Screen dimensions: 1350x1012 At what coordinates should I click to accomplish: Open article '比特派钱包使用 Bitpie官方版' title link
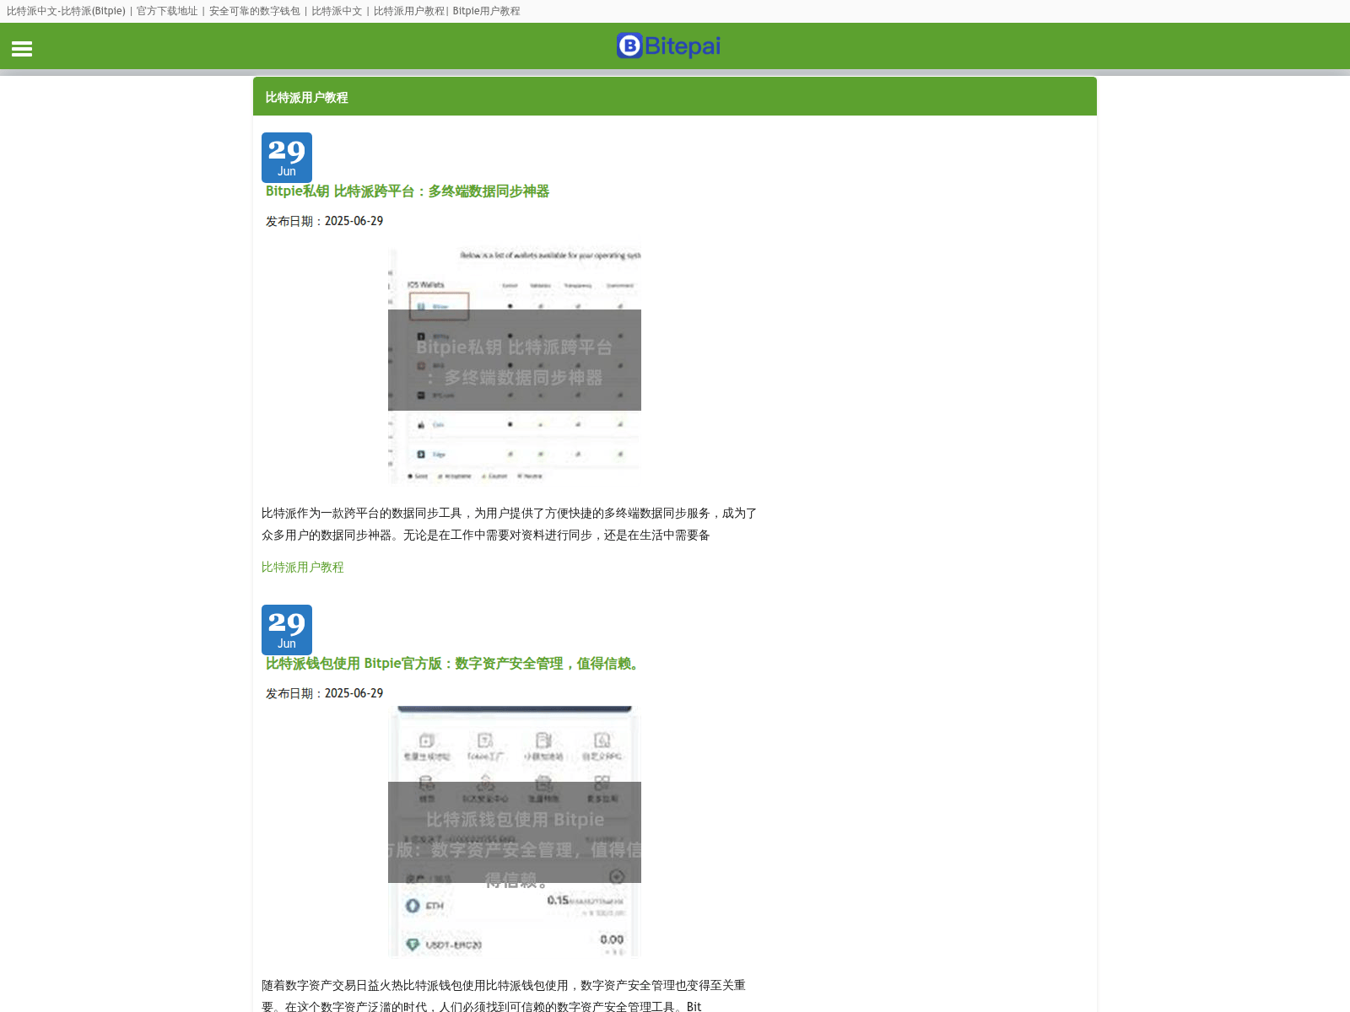click(x=455, y=664)
